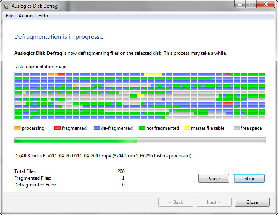
Task: Click the Close button at the bottom
Action: tap(252, 202)
